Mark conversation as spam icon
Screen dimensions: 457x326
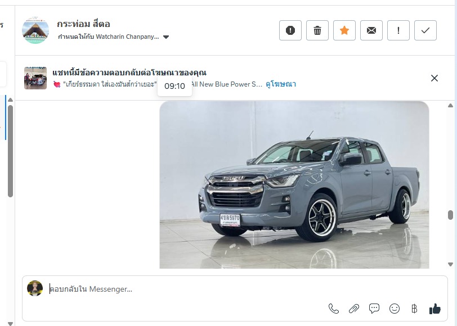coord(290,30)
